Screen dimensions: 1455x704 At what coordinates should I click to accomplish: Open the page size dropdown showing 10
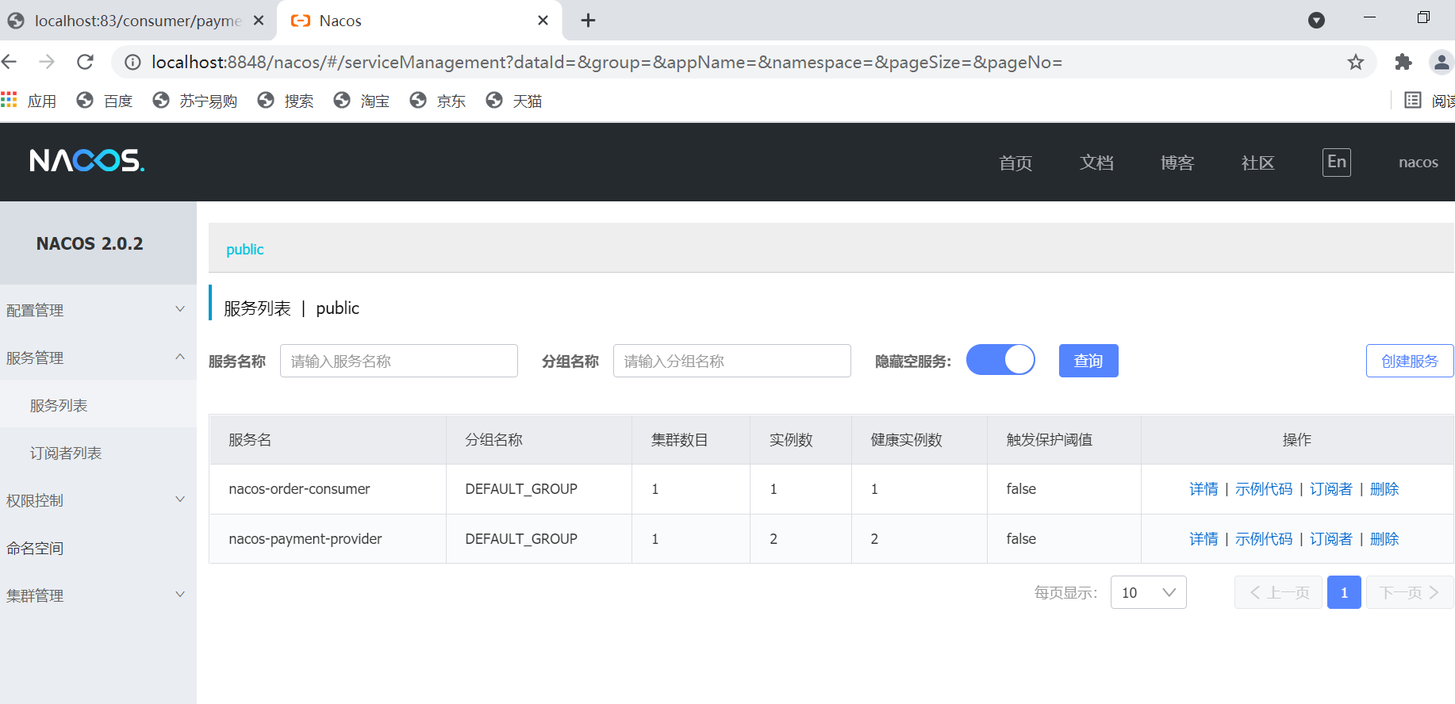coord(1149,592)
